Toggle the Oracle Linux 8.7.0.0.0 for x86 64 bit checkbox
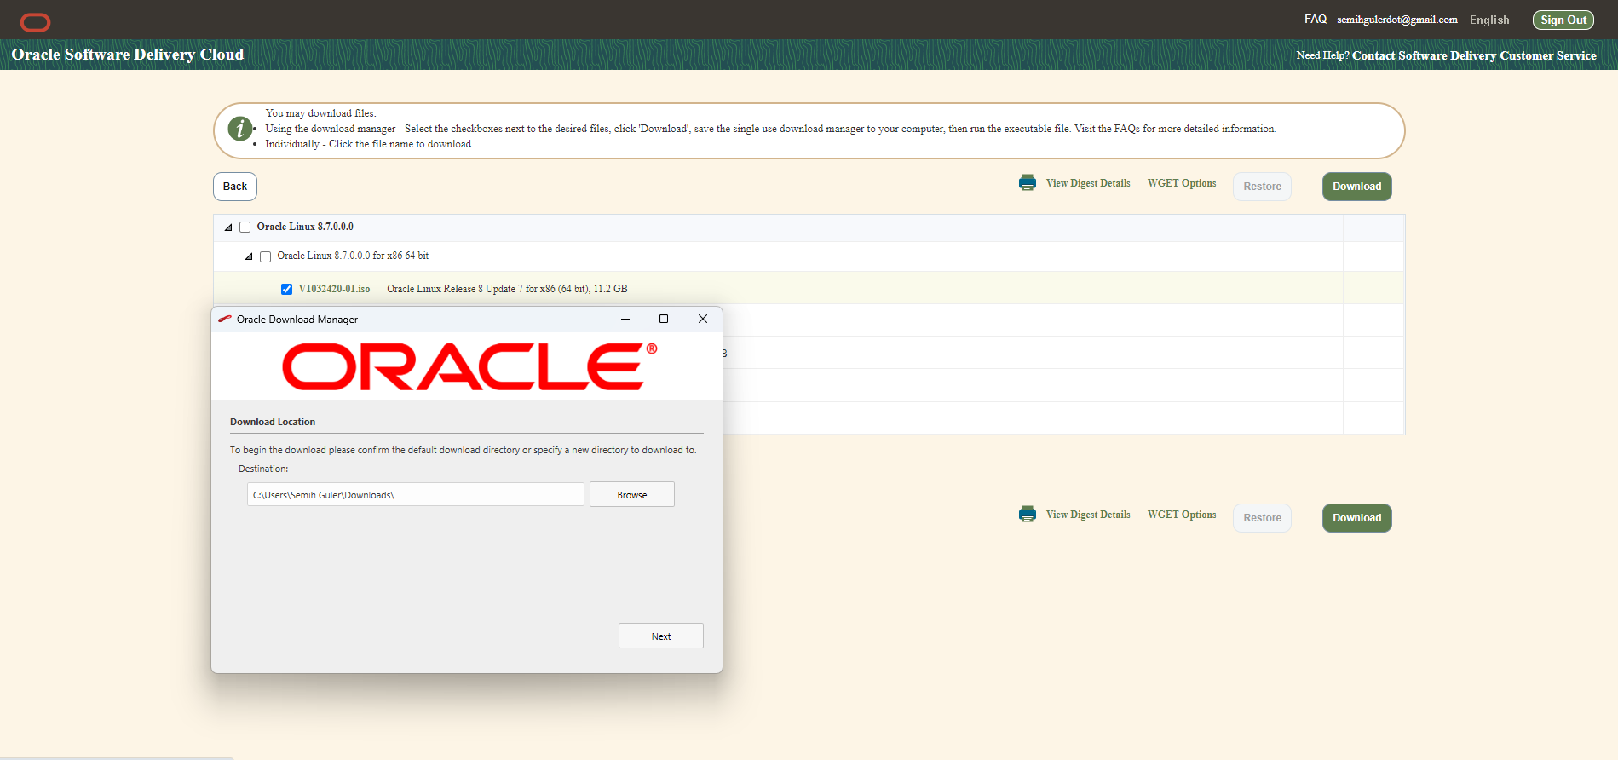The height and width of the screenshot is (760, 1618). coord(266,256)
